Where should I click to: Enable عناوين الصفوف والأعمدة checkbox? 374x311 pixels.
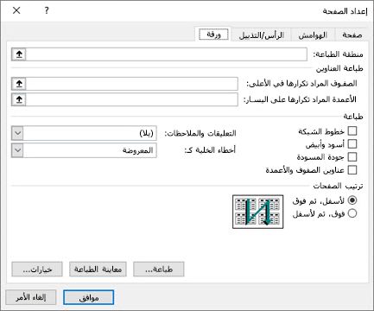pyautogui.click(x=352, y=170)
